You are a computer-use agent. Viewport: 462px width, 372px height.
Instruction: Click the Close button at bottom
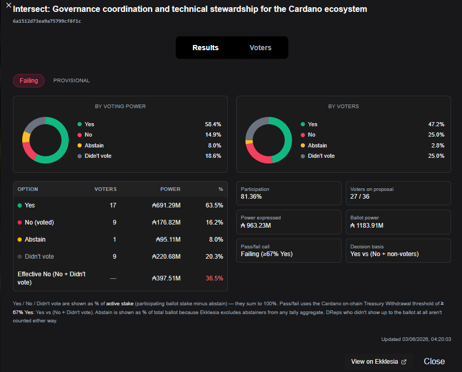coord(434,361)
